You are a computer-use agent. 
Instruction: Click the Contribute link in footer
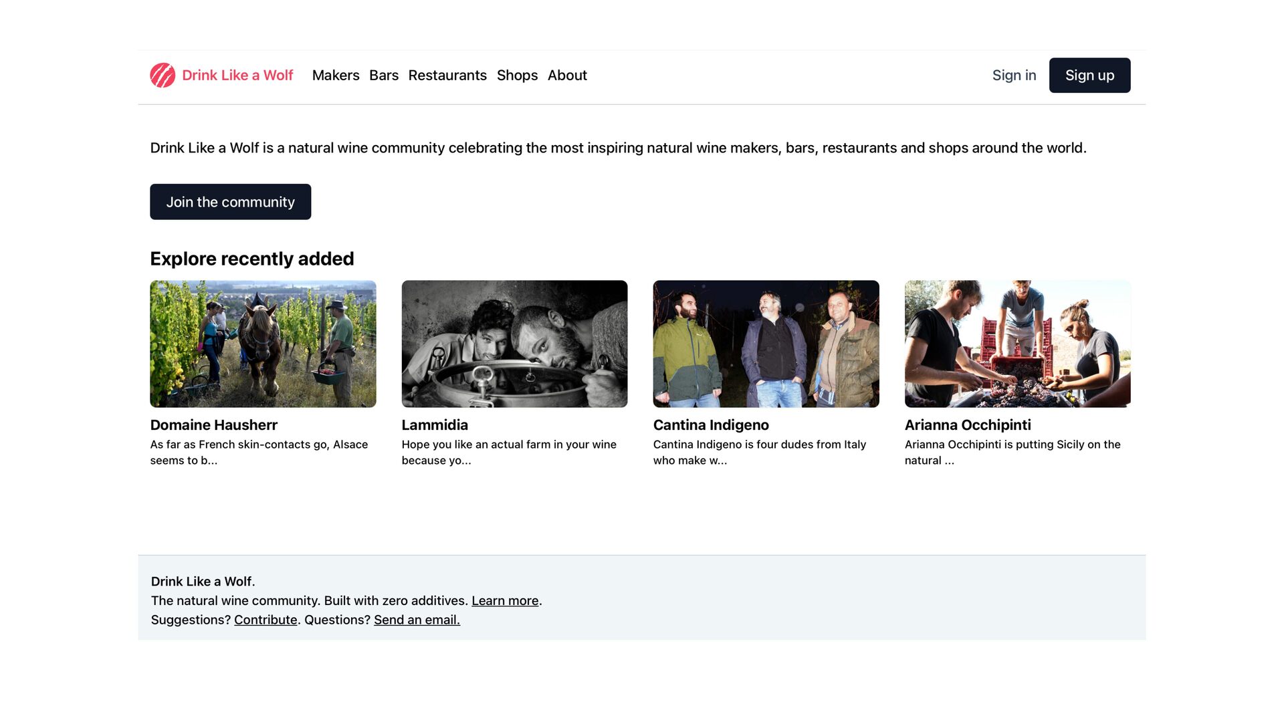pos(265,620)
